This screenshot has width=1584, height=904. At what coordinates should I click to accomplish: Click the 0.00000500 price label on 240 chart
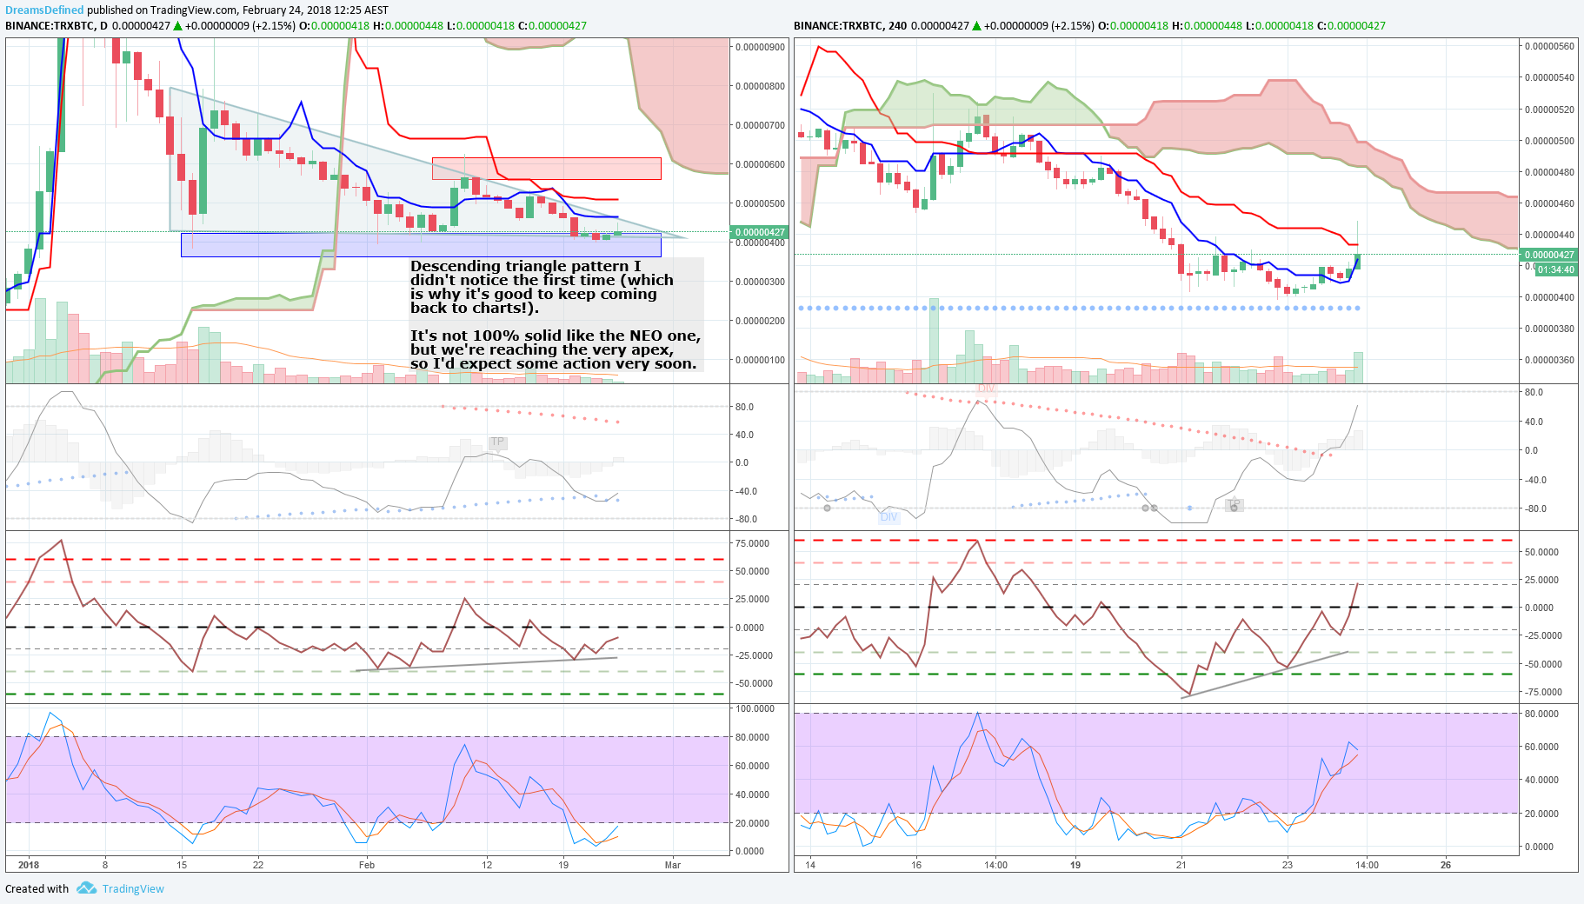tap(1550, 141)
